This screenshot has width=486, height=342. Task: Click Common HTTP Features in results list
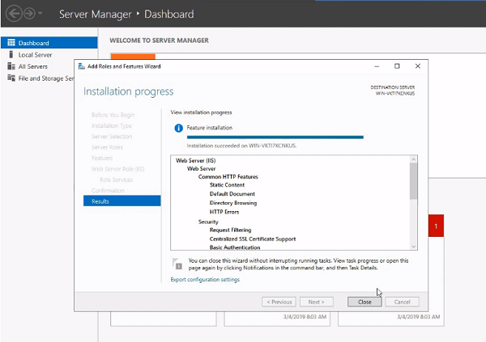click(228, 177)
